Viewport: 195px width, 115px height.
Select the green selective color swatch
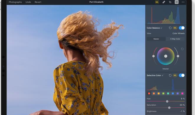(163, 93)
